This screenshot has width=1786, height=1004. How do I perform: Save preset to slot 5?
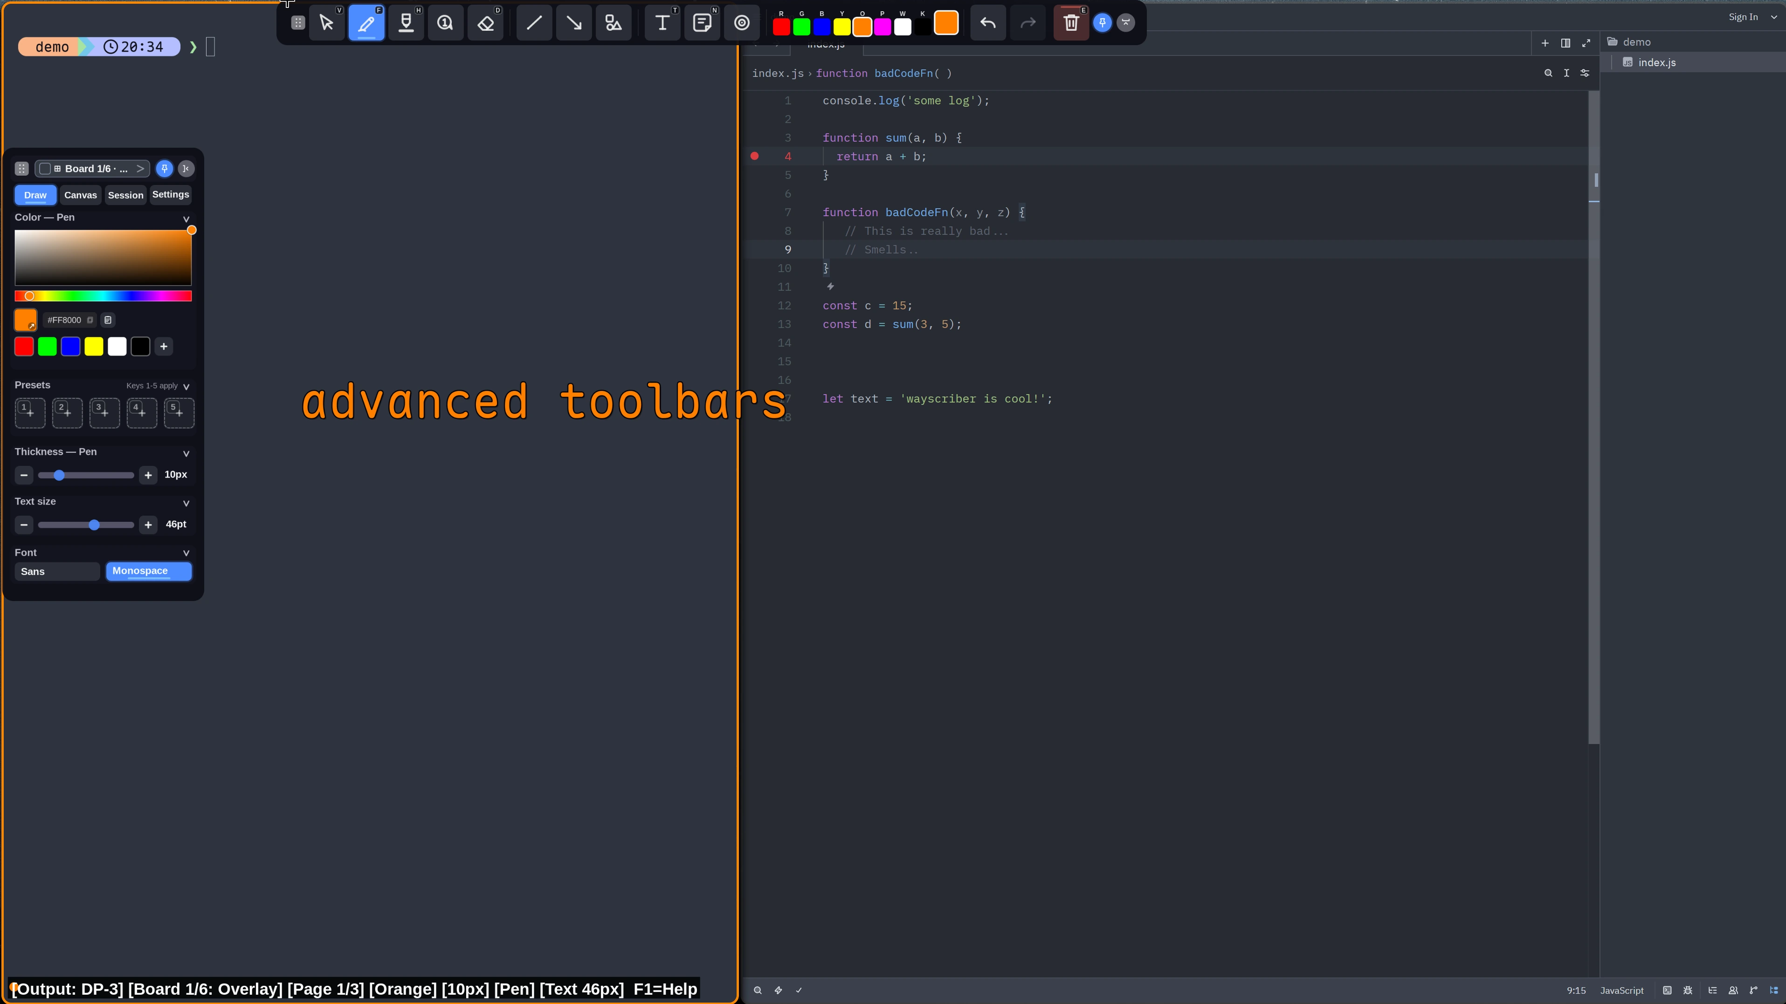point(179,413)
